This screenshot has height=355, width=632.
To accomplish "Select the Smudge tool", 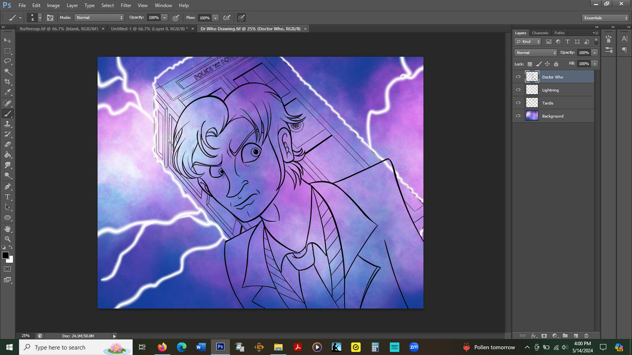I will [x=7, y=165].
